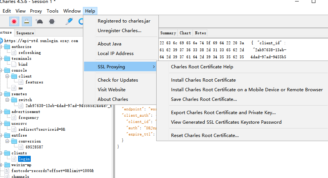Choose Install Charles Root Certificate
This screenshot has width=328, height=178.
coord(203,80)
